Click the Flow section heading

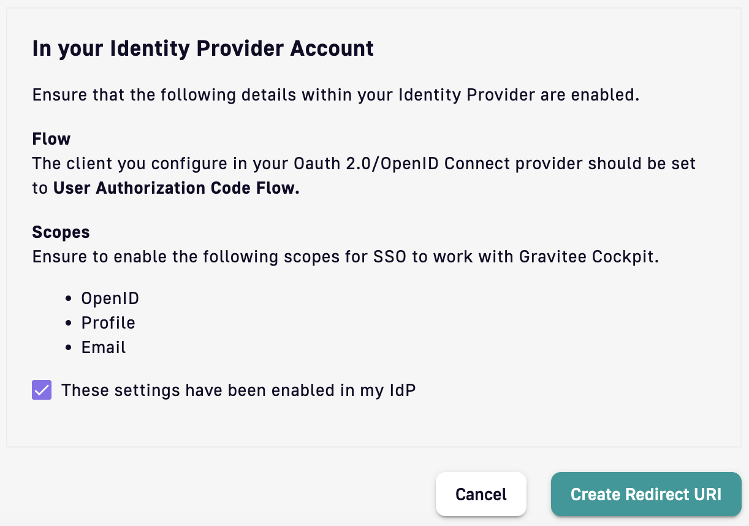pos(51,139)
